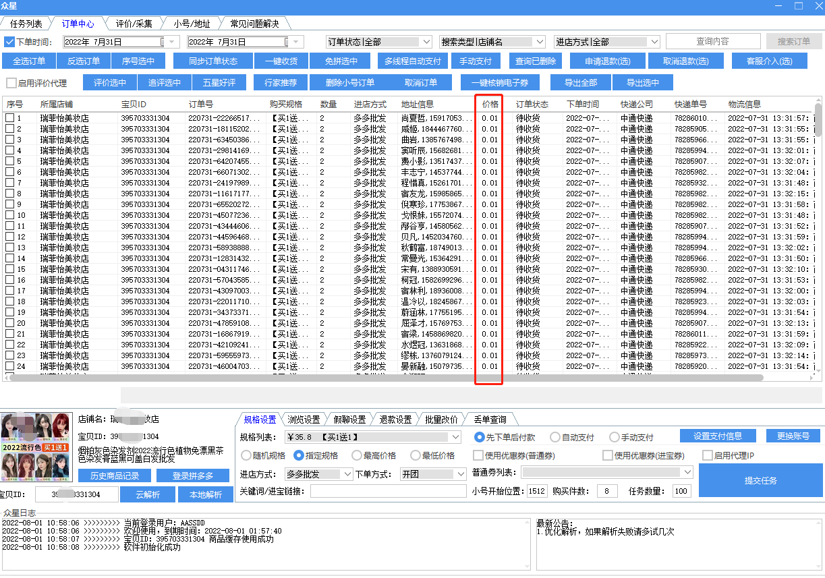Open the 退款设置 tab
The width and height of the screenshot is (825, 578).
pos(395,420)
